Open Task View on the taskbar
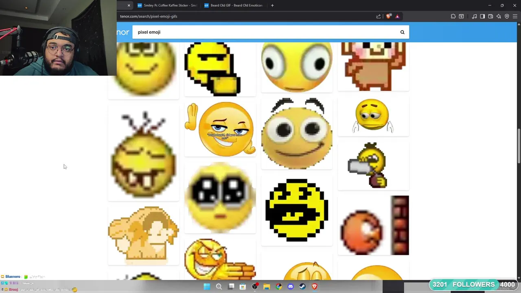The image size is (521, 293). [231, 286]
